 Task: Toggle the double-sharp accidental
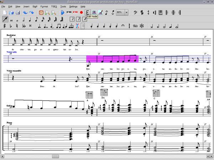pyautogui.click(x=30, y=26)
